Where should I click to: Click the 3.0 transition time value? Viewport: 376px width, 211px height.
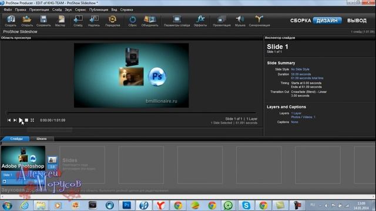coord(52,166)
